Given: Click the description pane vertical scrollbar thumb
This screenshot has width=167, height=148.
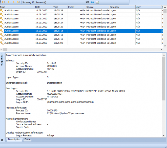Looking at the screenshot, I should pos(164,79).
